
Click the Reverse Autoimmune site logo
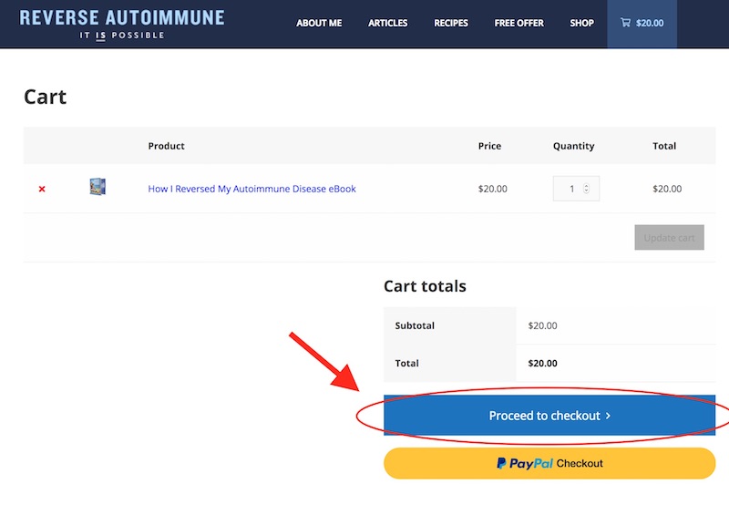(x=121, y=17)
